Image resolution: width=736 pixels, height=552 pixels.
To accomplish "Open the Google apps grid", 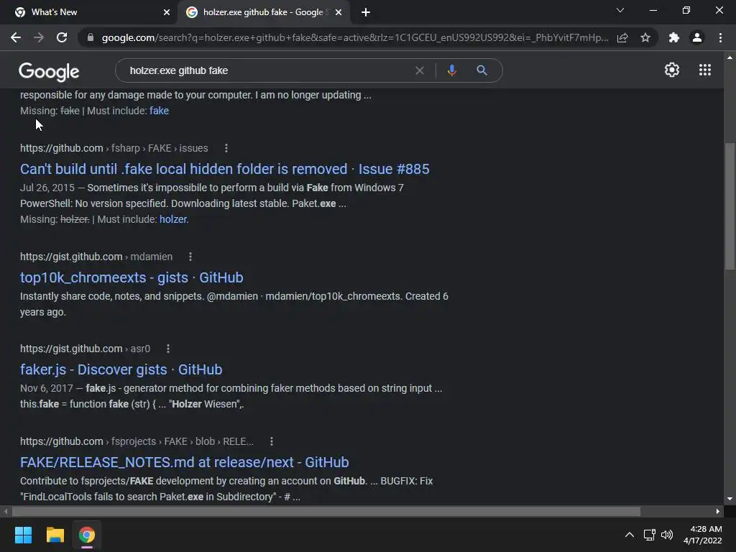I will tap(705, 70).
